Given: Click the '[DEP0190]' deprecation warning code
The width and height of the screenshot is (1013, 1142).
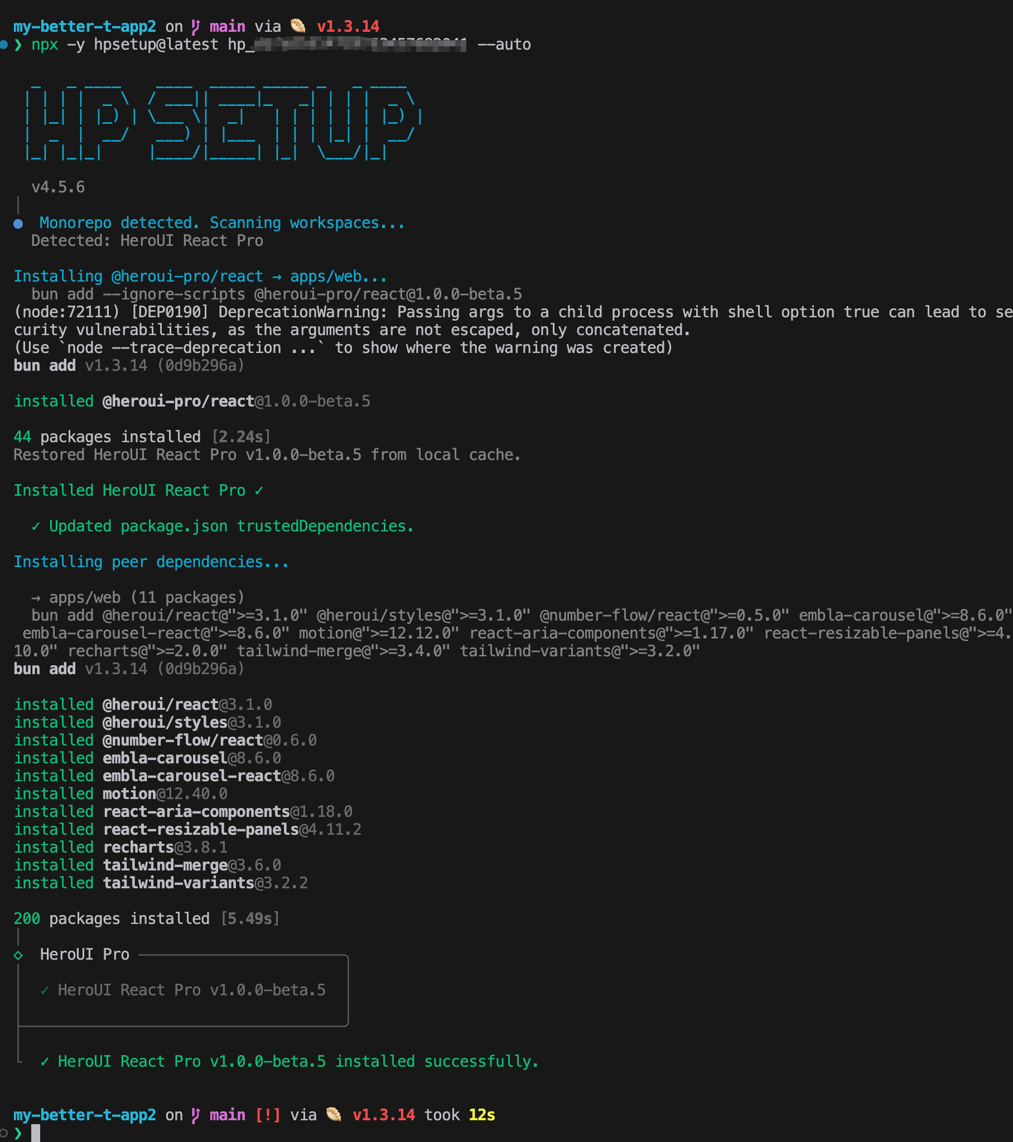Looking at the screenshot, I should 170,312.
